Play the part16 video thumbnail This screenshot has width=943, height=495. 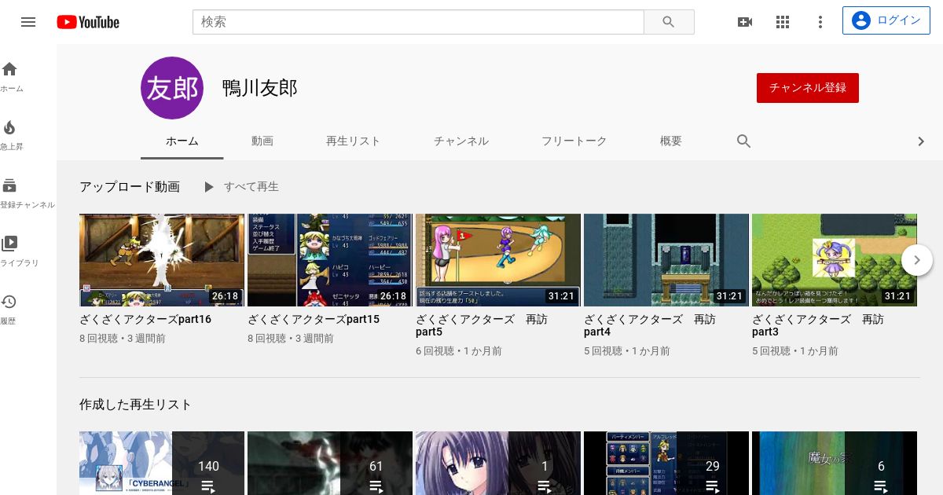click(162, 260)
